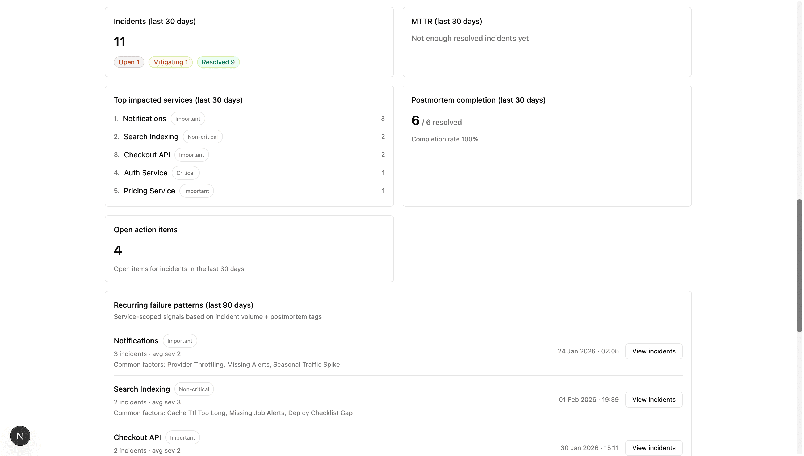804x456 pixels.
Task: Click the MTTR last 30 days card
Action: [x=547, y=42]
